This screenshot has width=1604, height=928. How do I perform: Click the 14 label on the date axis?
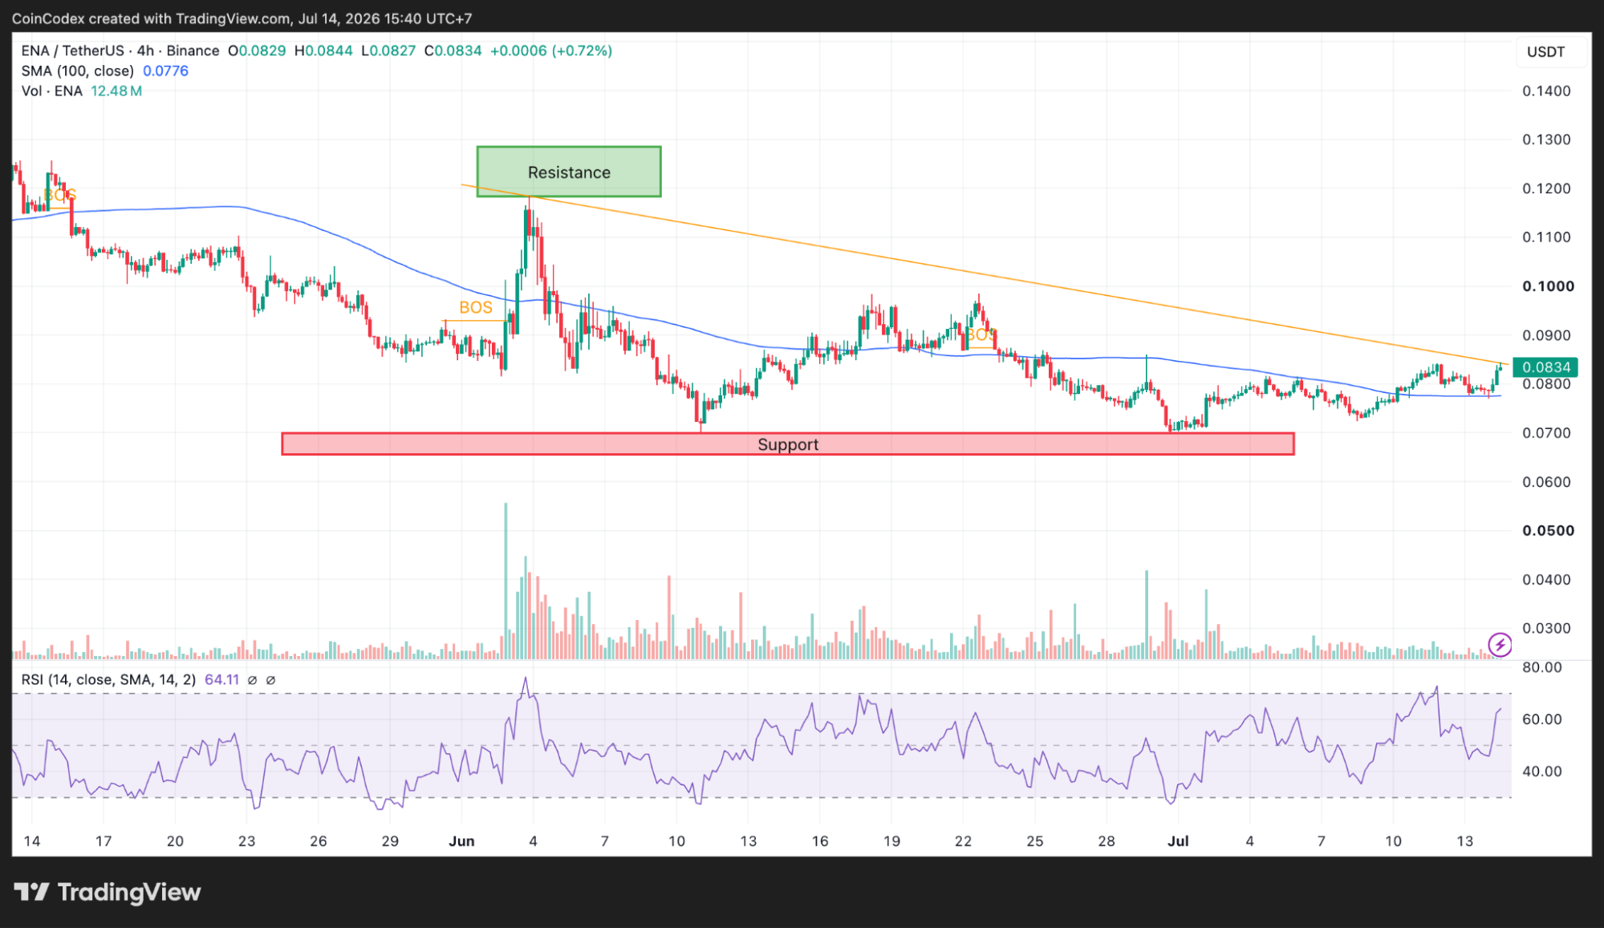click(x=32, y=841)
